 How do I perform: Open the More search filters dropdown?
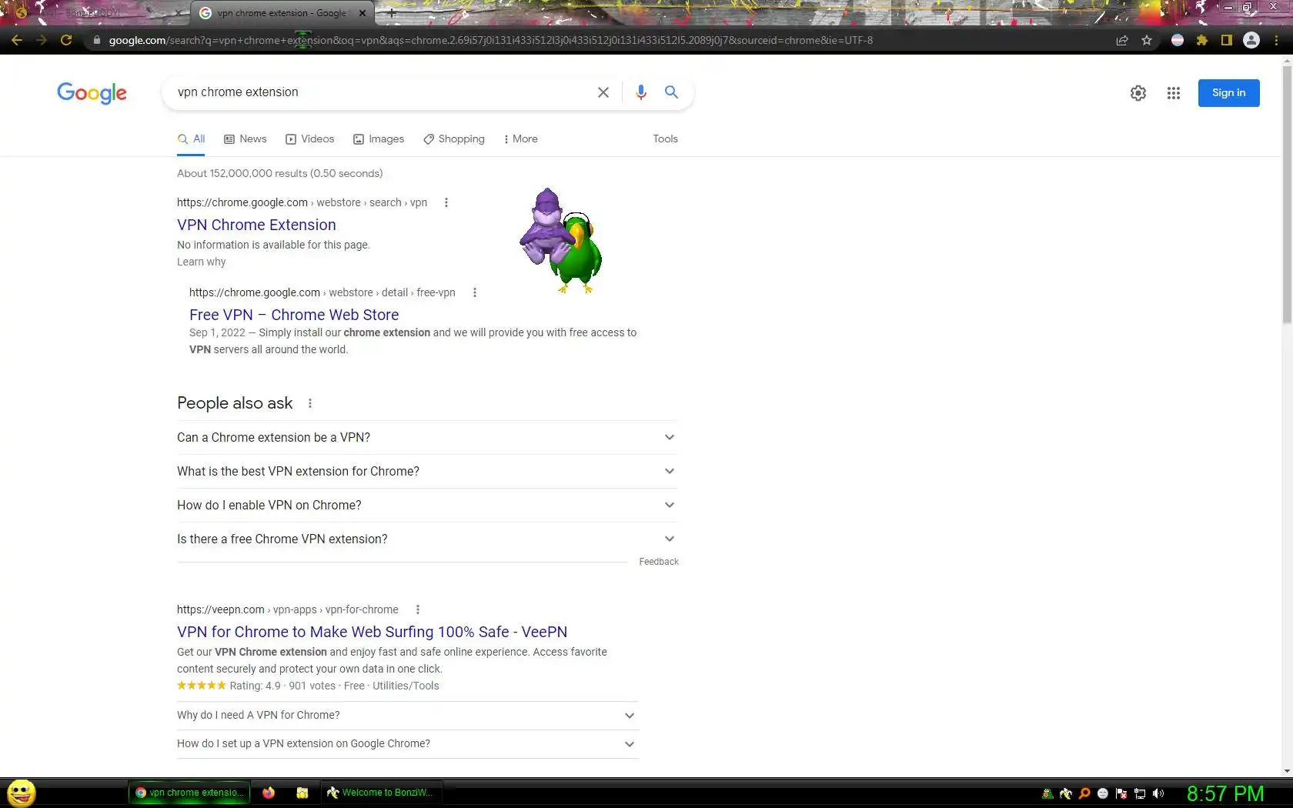click(520, 139)
